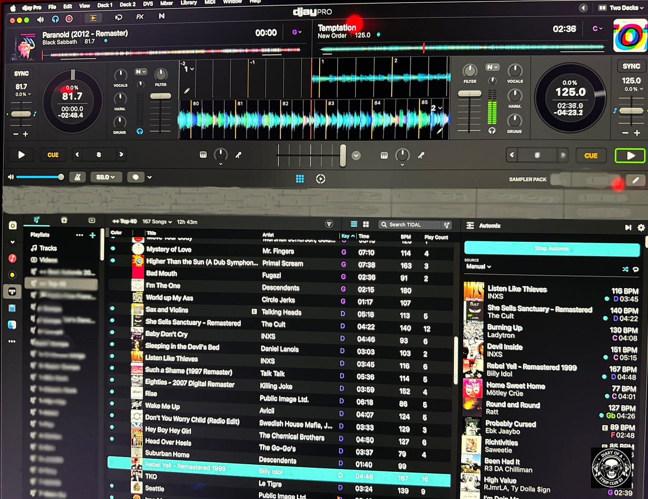Click deck 2 headphone cue icon
648x499 pixels.
[492, 130]
